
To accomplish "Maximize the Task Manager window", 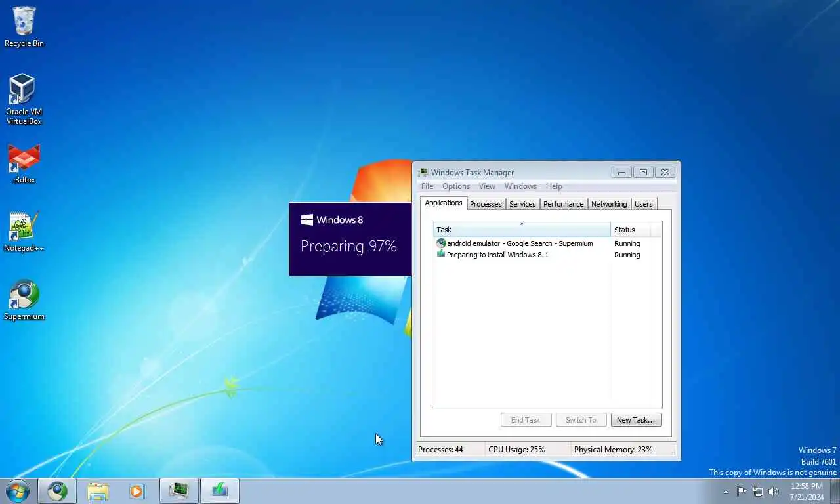I will pyautogui.click(x=643, y=173).
